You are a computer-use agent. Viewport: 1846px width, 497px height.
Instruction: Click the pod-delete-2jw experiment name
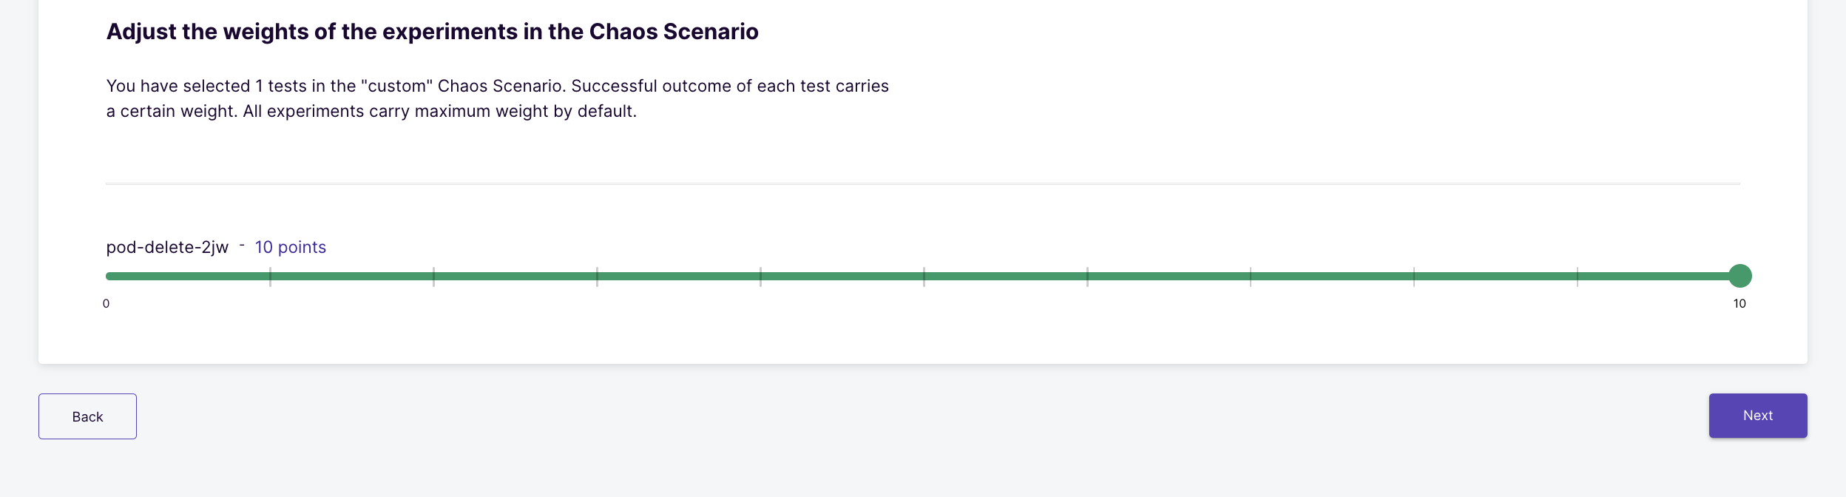tap(167, 247)
